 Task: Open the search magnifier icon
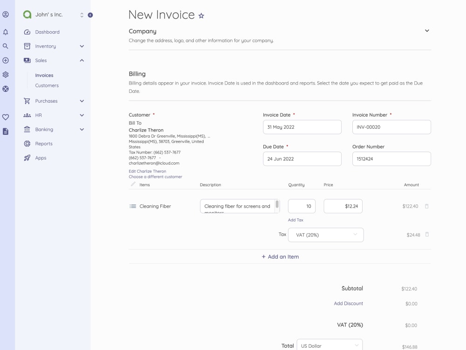click(x=5, y=46)
